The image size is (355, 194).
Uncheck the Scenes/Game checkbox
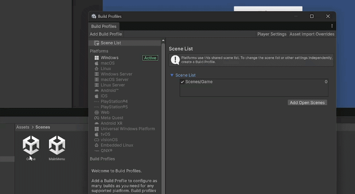(x=182, y=82)
